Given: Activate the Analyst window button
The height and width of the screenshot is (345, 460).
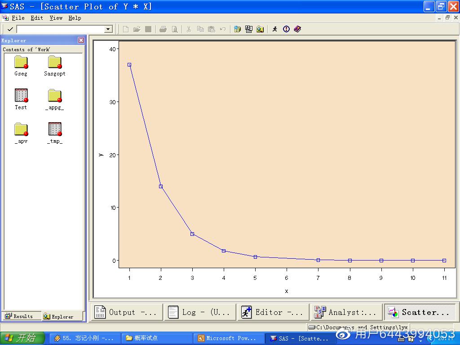Looking at the screenshot, I should pos(346,312).
